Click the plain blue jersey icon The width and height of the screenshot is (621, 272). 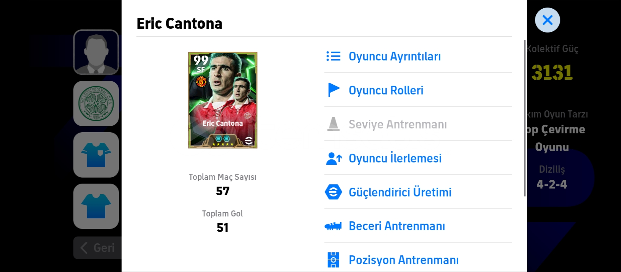pos(96,206)
